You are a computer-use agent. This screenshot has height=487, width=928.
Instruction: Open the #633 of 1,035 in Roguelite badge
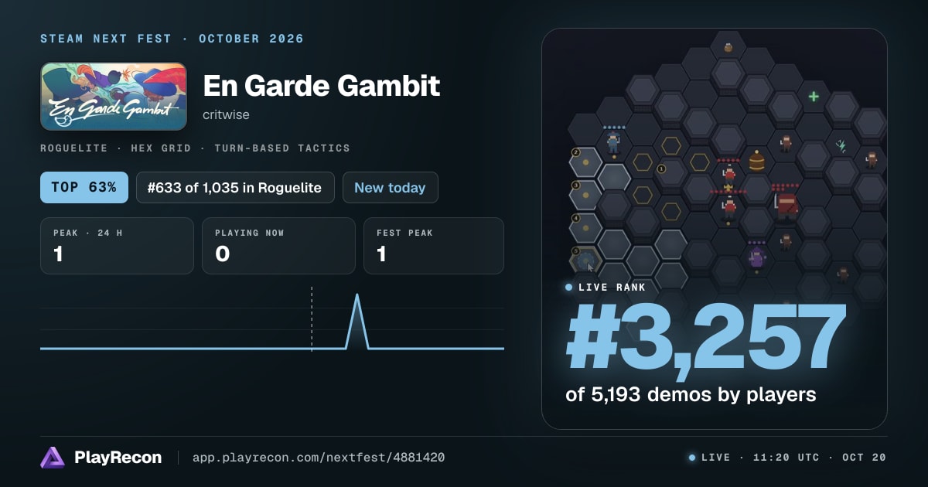235,187
